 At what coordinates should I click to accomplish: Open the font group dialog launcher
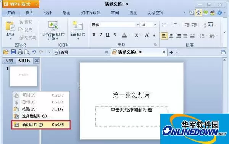tap(155, 44)
